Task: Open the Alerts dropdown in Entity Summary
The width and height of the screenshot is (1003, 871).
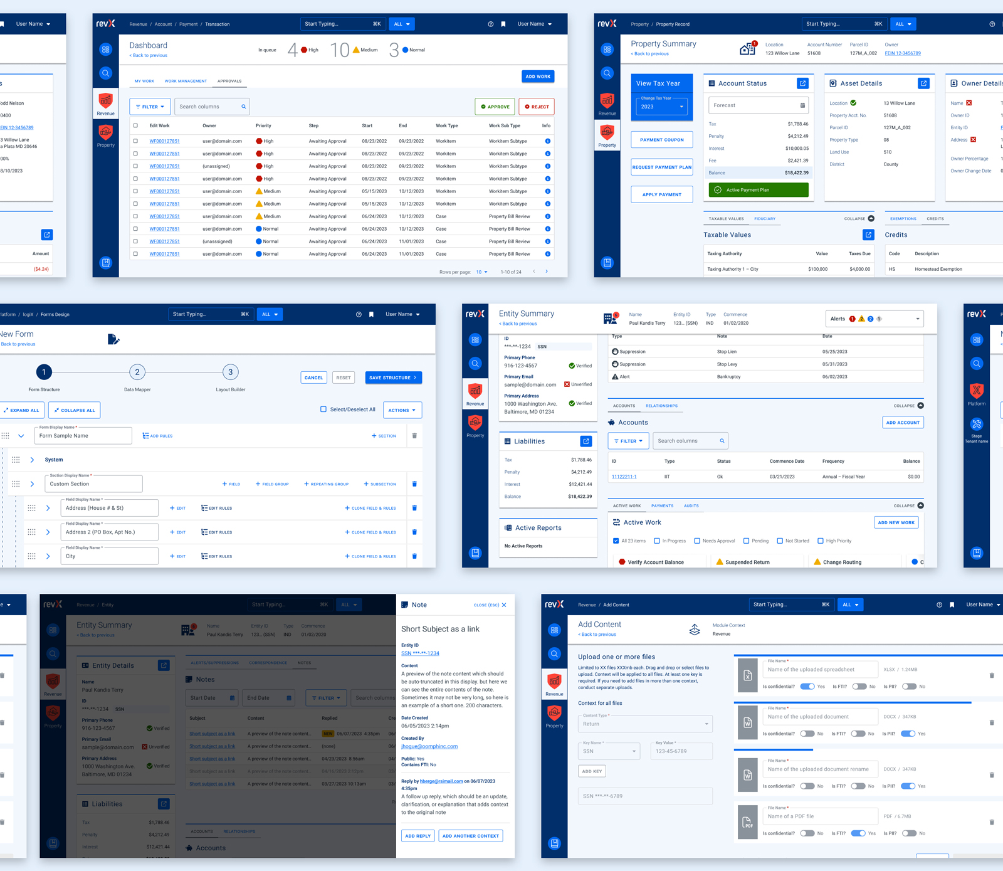Action: [874, 319]
